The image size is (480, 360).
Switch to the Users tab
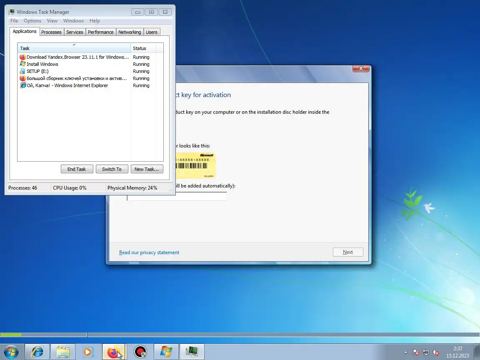[x=152, y=32]
